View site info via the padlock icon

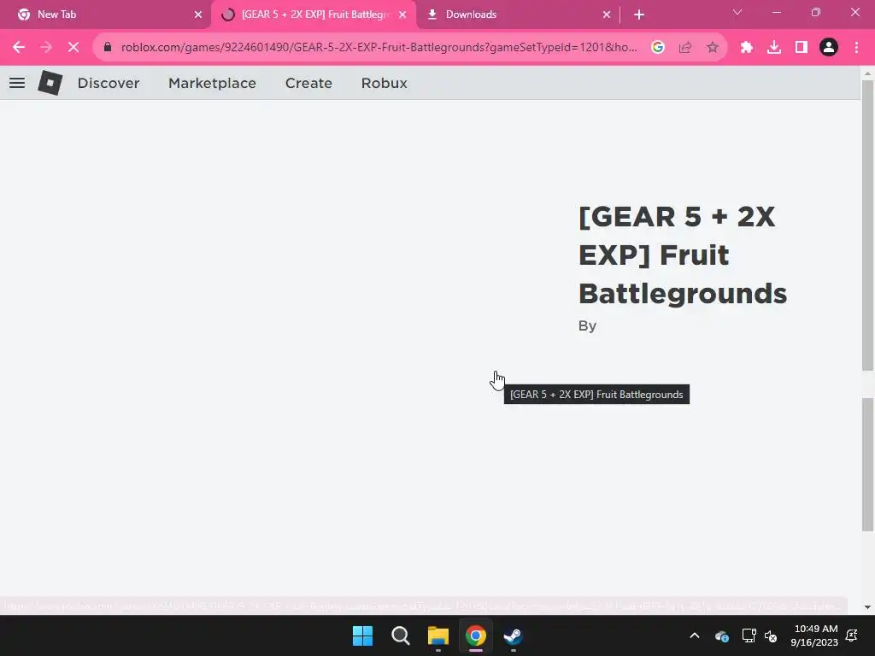[108, 47]
